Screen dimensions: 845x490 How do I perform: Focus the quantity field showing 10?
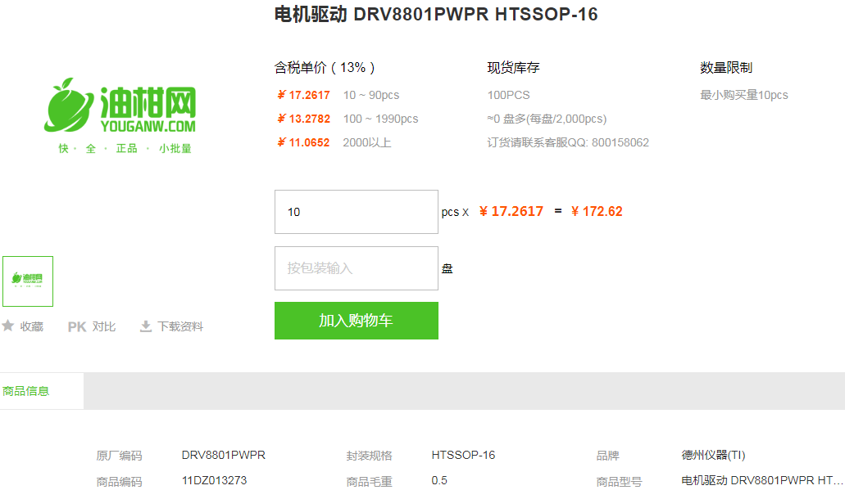coord(357,212)
